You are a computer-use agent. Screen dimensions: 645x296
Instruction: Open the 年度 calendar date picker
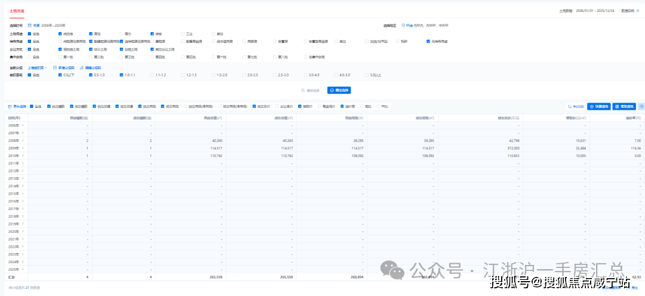(29, 26)
